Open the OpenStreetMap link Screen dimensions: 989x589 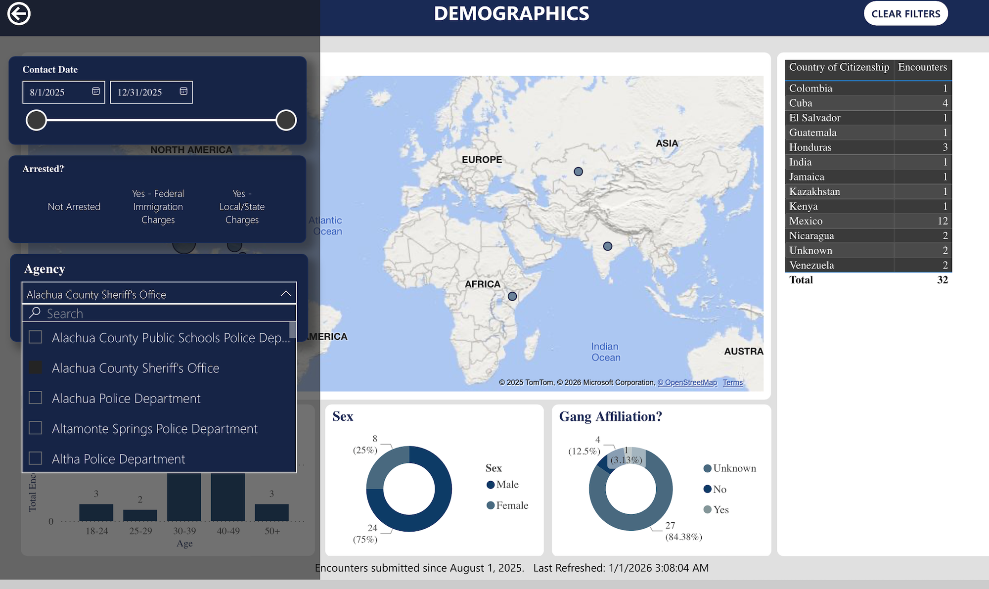(x=687, y=383)
